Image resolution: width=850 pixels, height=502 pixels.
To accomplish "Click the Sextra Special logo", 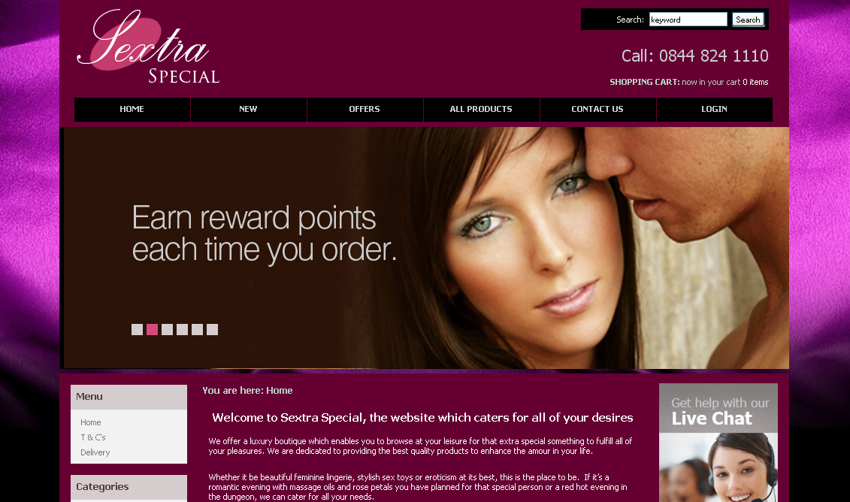I will point(148,47).
